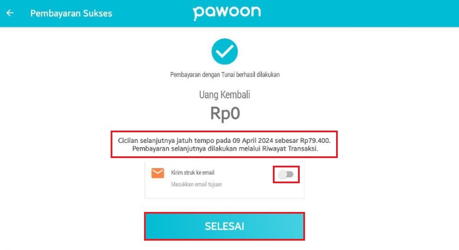Click the pawoon logo in the header
This screenshot has width=459, height=250.
coord(227,13)
